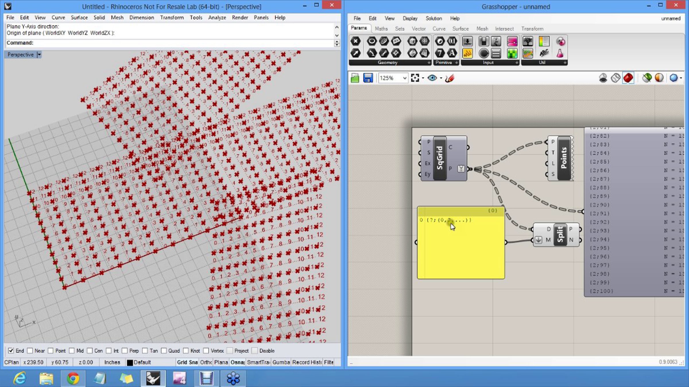Click the Point parameter icon in Geometry

pos(355,41)
